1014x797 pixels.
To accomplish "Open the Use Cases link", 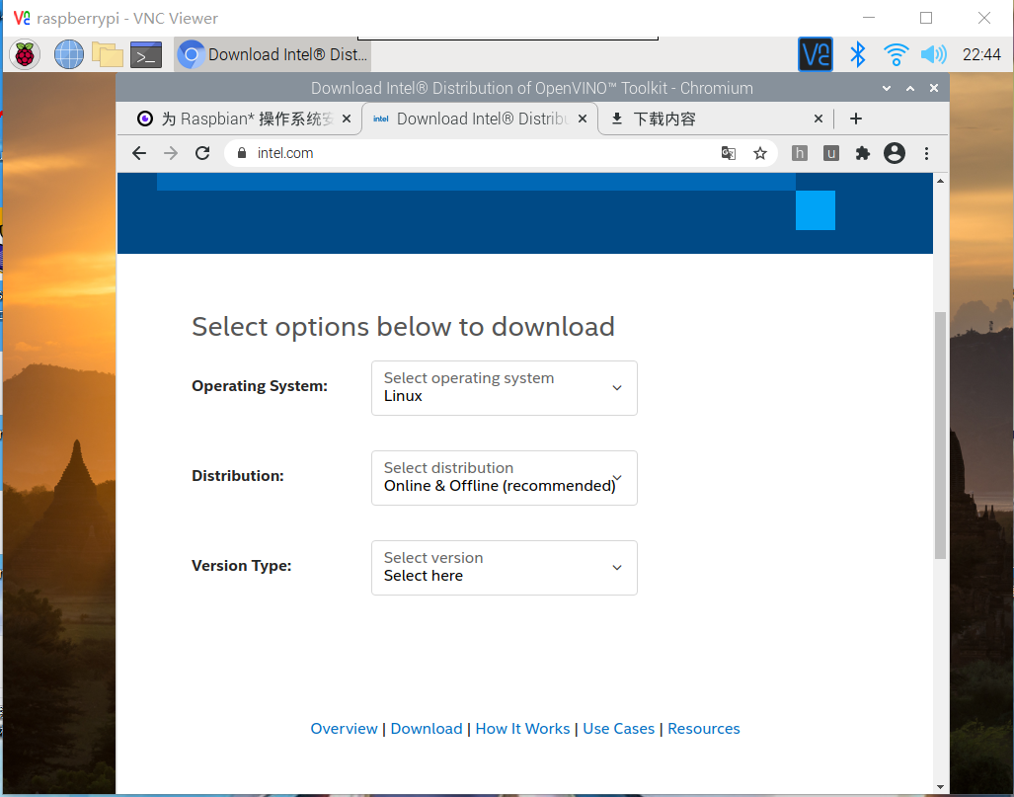I will [619, 729].
